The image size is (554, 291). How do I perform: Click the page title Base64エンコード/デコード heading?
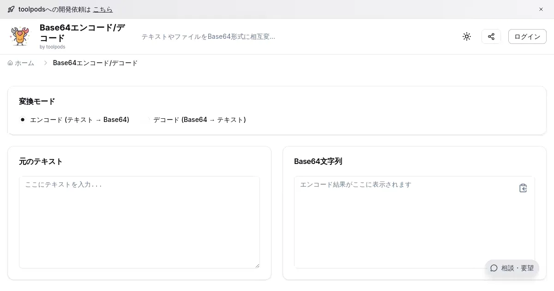click(x=82, y=32)
